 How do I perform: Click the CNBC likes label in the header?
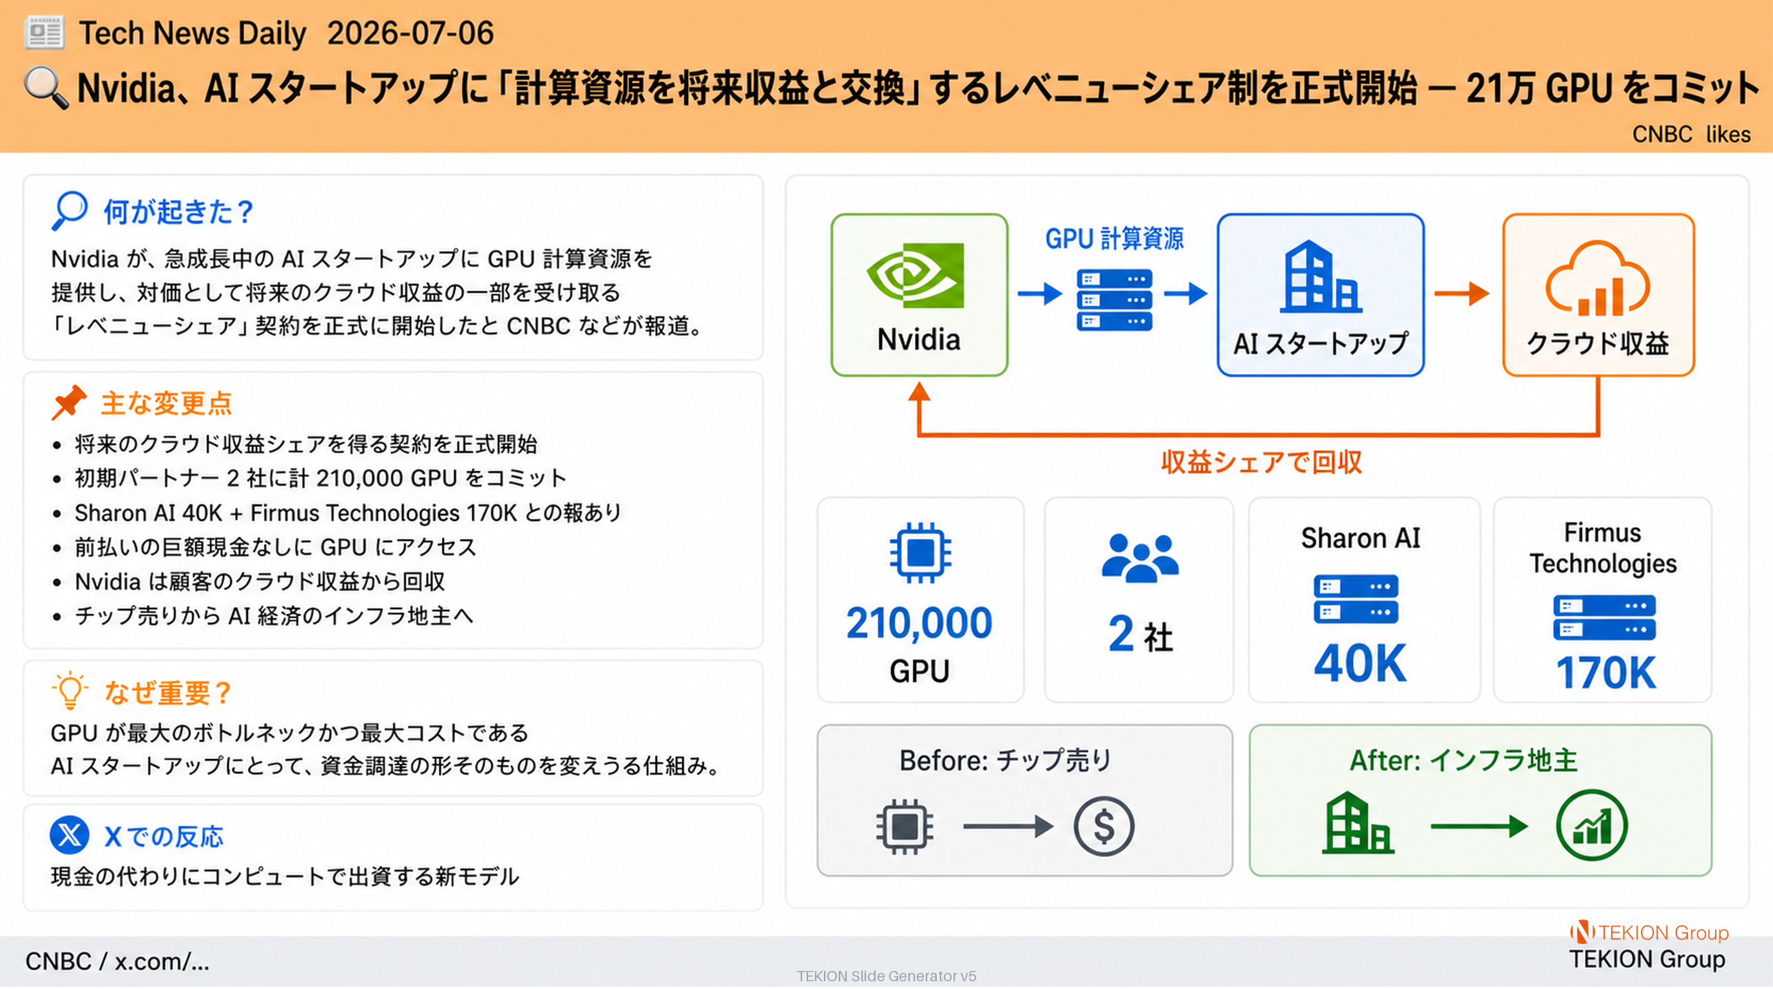(1691, 134)
